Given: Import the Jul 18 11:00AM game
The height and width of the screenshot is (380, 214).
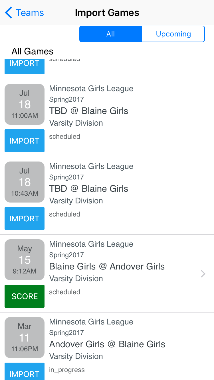Looking at the screenshot, I should (x=25, y=141).
